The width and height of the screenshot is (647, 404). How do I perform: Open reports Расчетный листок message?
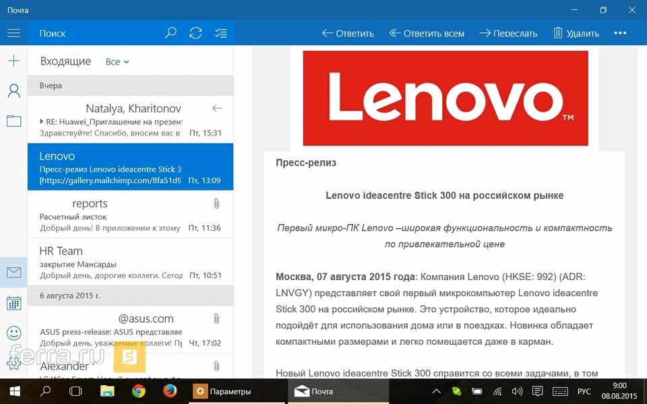(x=130, y=214)
